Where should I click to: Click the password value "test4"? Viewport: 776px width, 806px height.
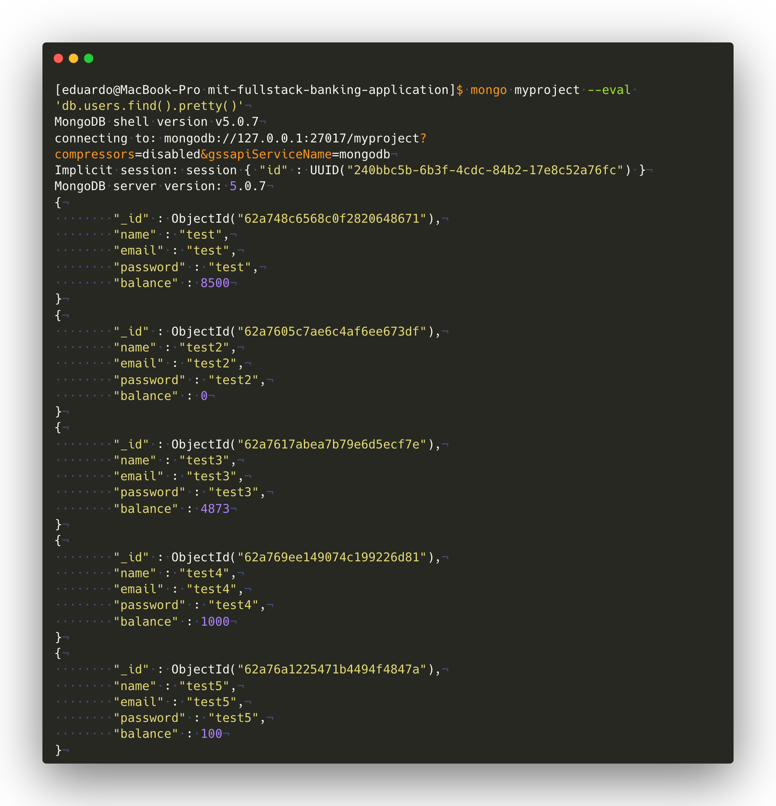233,605
